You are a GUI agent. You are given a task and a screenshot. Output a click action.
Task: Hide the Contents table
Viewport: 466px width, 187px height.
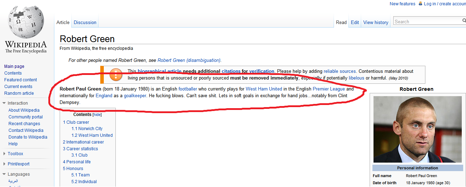[97, 115]
